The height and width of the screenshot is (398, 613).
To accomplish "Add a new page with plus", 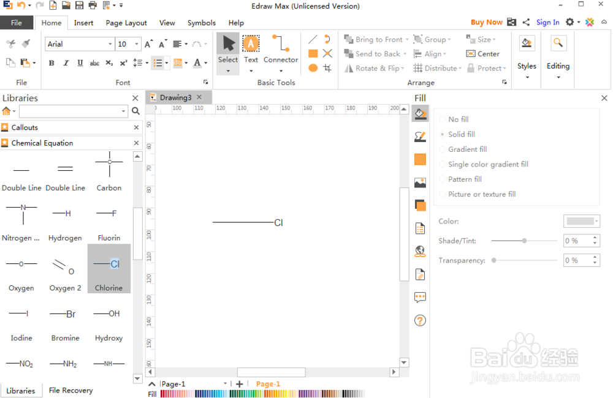I will [240, 384].
